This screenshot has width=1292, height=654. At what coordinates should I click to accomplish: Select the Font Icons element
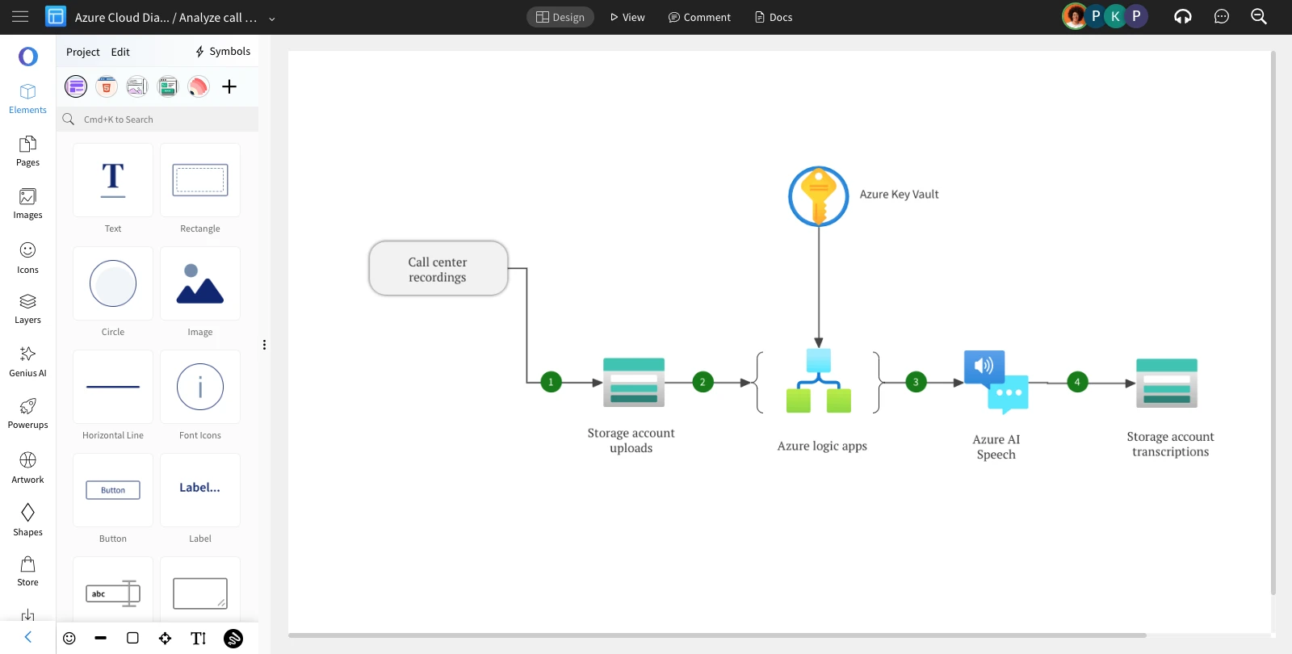[200, 387]
